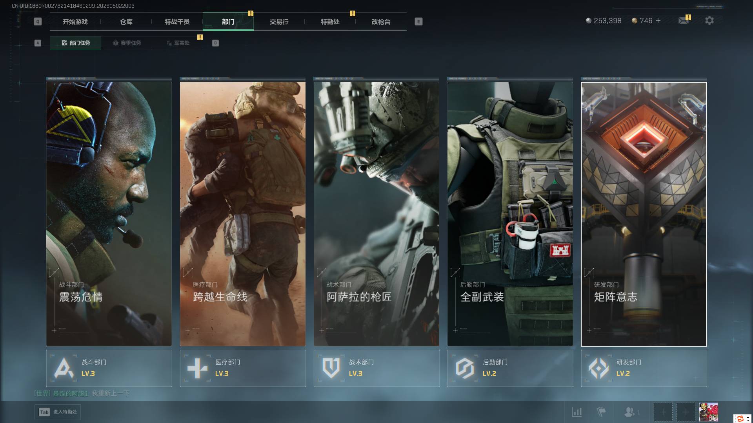Click the Sogou input method icon
This screenshot has height=423, width=753.
740,418
